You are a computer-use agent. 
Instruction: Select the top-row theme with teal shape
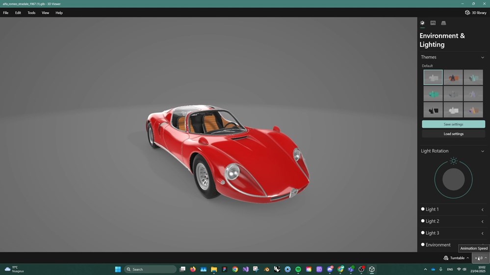(473, 77)
